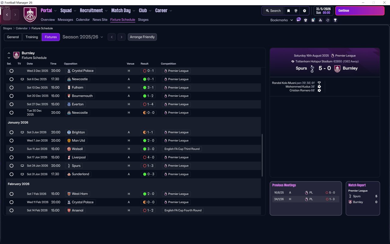The width and height of the screenshot is (390, 244).
Task: Expand the Bookmarks dropdown
Action: coord(282,20)
